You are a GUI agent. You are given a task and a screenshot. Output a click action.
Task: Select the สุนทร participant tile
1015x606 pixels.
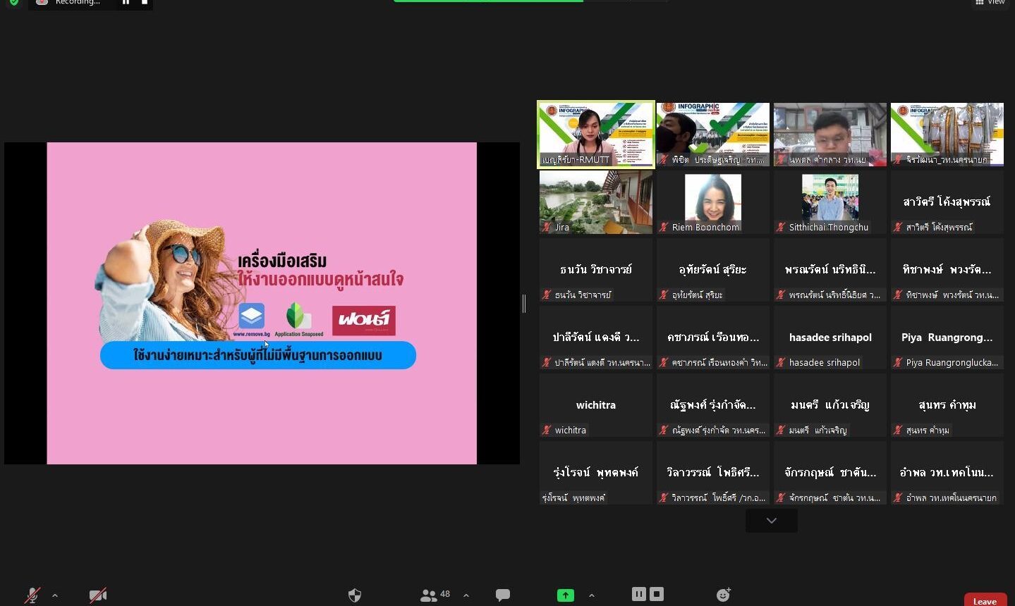pyautogui.click(x=947, y=405)
